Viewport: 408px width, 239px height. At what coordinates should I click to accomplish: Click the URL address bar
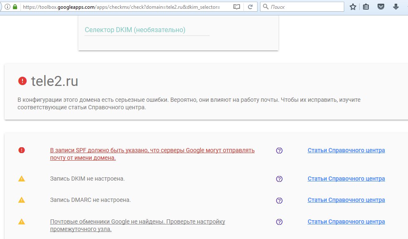[121, 7]
